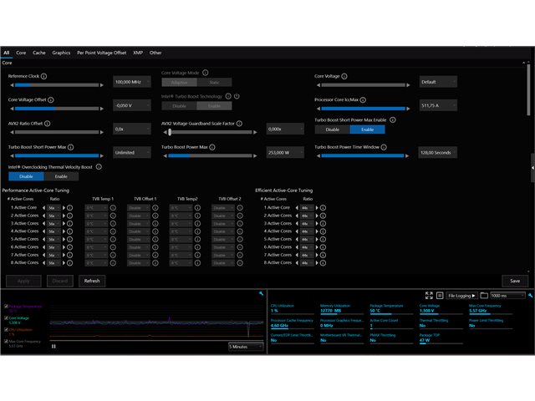535x401 pixels.
Task: Toggle Core Voltage graph checkbox
Action: click(6, 317)
